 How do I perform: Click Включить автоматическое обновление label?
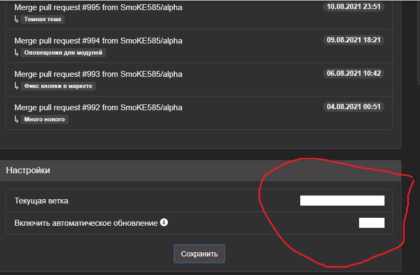(86, 223)
